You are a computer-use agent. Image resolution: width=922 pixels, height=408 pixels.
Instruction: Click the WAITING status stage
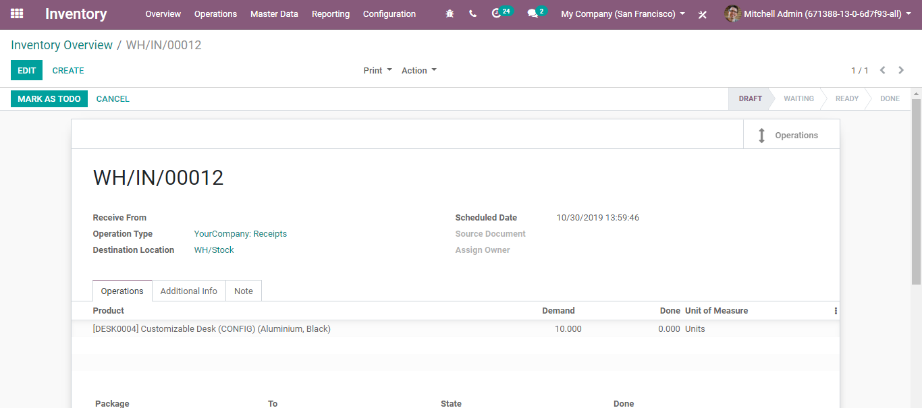(x=798, y=98)
